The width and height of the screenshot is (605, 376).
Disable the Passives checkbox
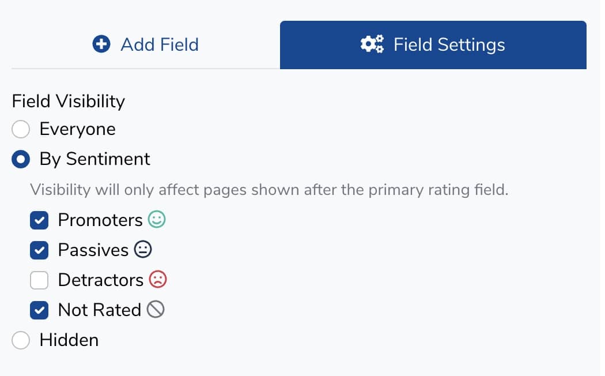coord(39,250)
